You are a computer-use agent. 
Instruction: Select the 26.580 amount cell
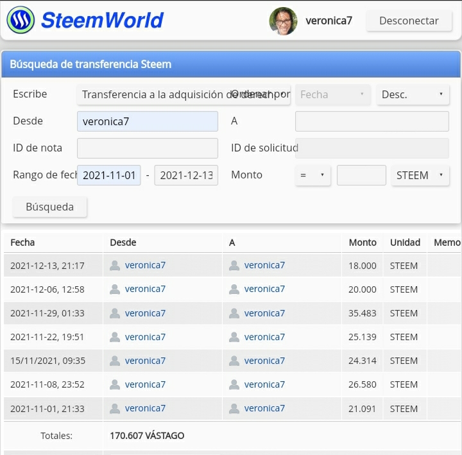coord(362,384)
